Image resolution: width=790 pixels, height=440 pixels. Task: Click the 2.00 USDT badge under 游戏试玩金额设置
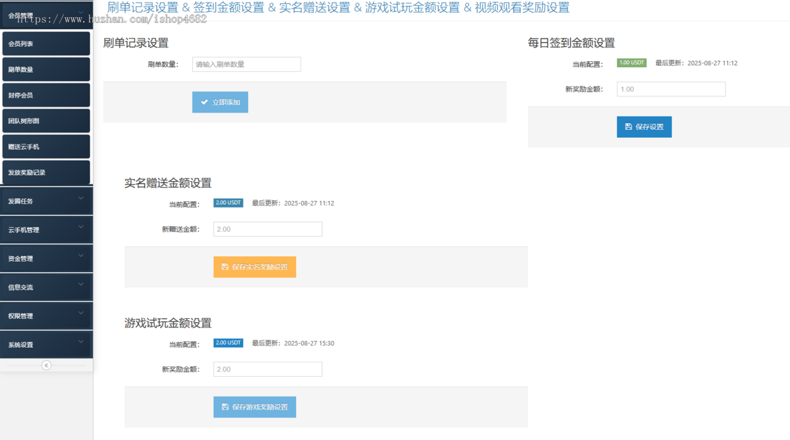228,343
